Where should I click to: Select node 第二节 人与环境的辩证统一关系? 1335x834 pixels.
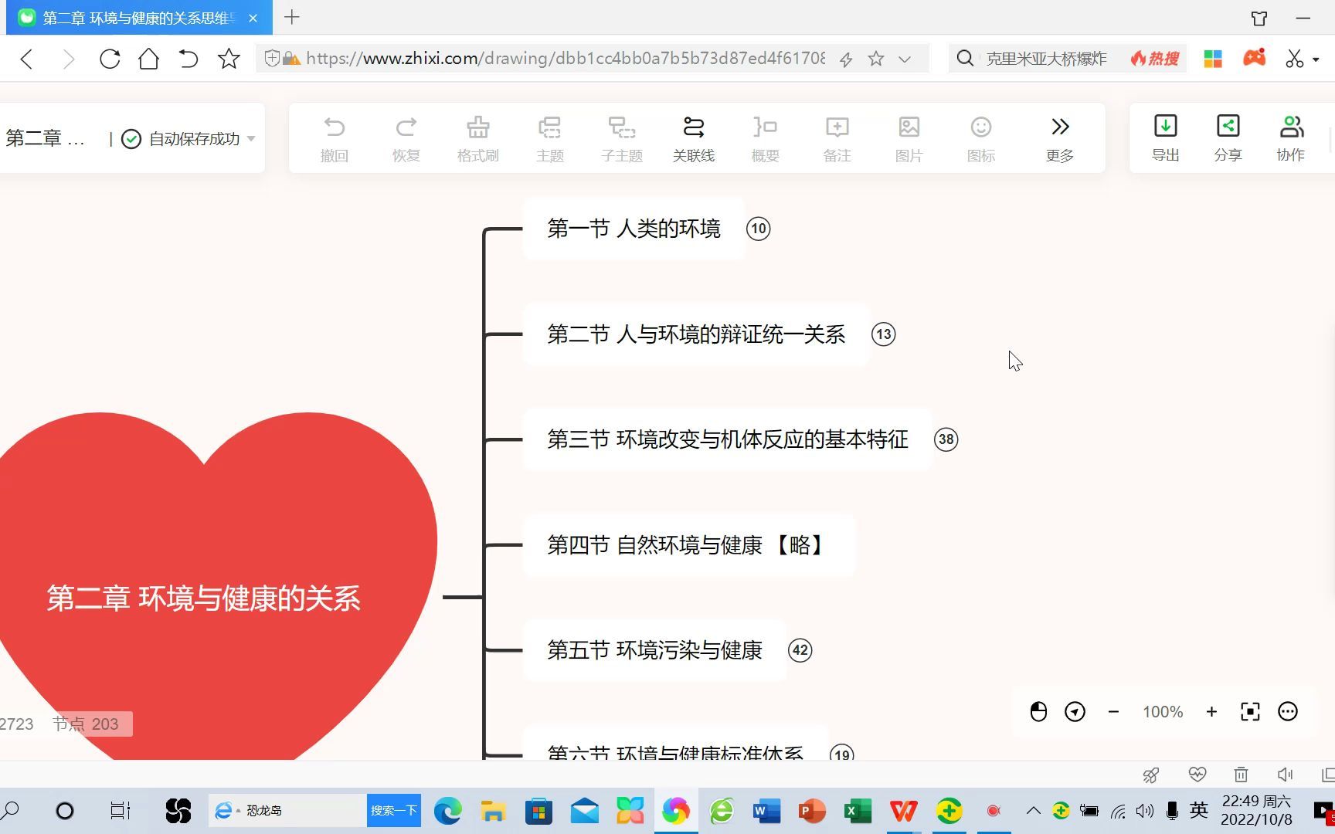(696, 334)
